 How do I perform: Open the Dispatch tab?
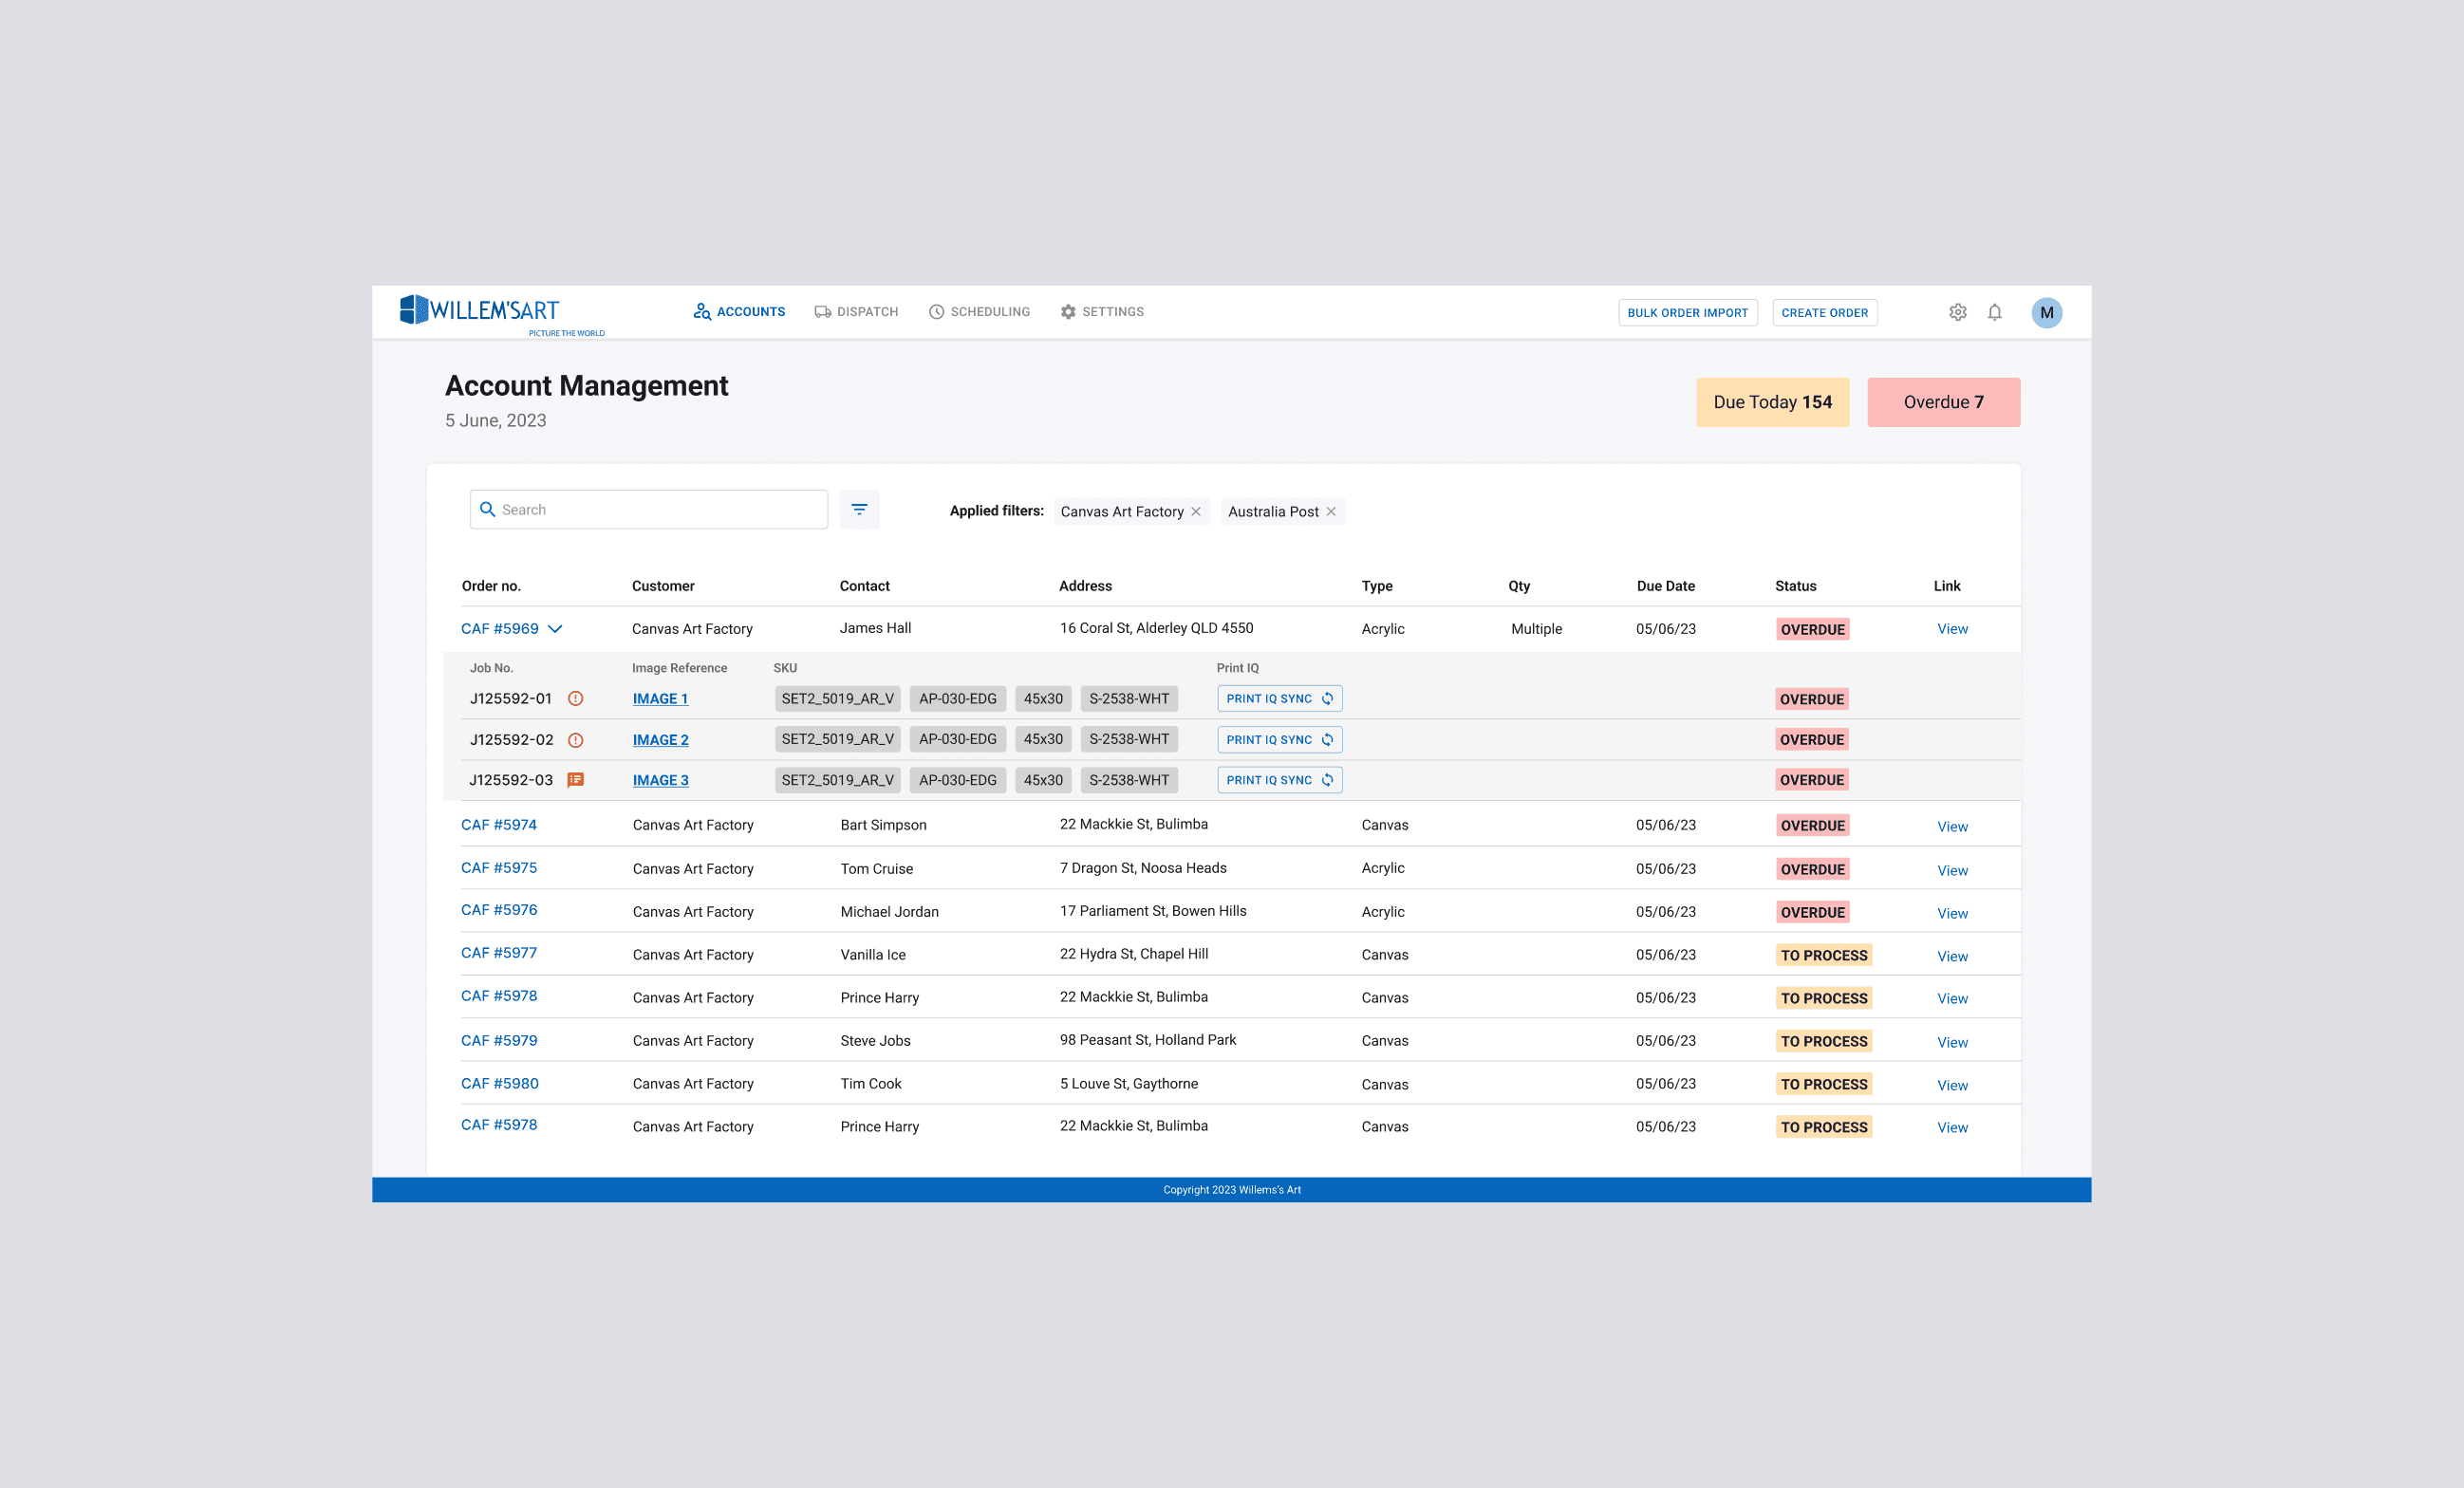(856, 312)
